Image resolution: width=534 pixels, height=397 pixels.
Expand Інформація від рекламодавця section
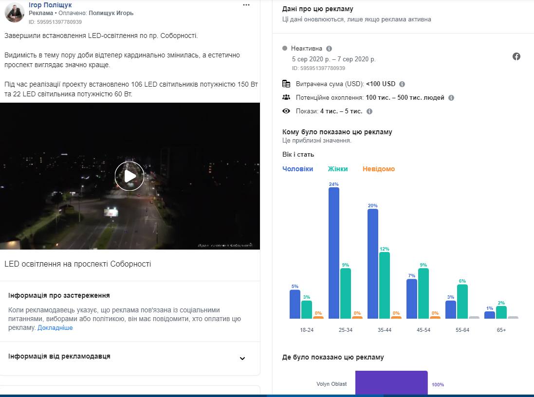click(x=242, y=359)
